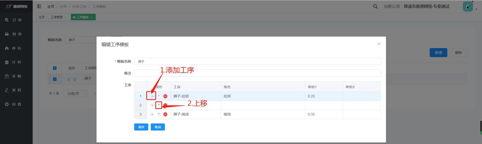Click the trash icon for 狮子 template
The width and height of the screenshot is (482, 144).
75,79
